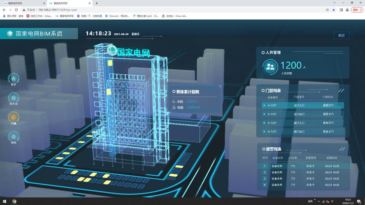Screen dimensions: 365x205
Task: Click the blue bookmark star icon
Action: point(333,10)
